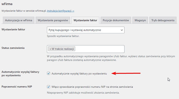179x99 pixels.
Task: Click the Poprawność numeru NIP label
Action: [x=17, y=87]
